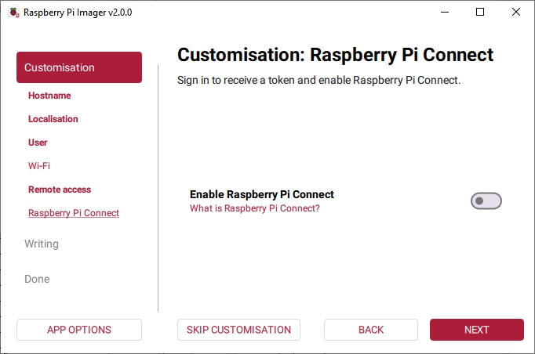Minimize the Raspberry Pi Imager window

[x=445, y=13]
